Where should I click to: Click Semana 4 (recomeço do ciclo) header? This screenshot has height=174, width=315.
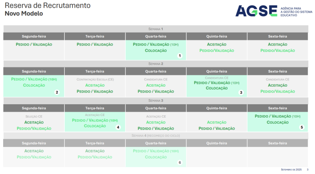click(156, 135)
